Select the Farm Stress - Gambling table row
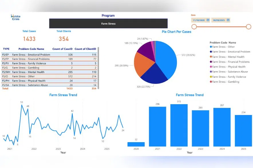This screenshot has height=168, width=253. [49, 68]
